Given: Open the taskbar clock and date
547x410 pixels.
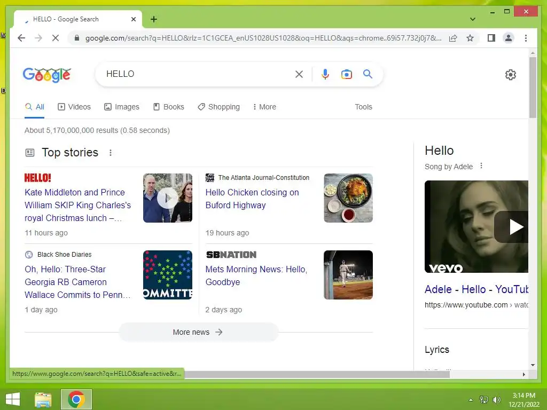Looking at the screenshot, I should click(x=523, y=400).
